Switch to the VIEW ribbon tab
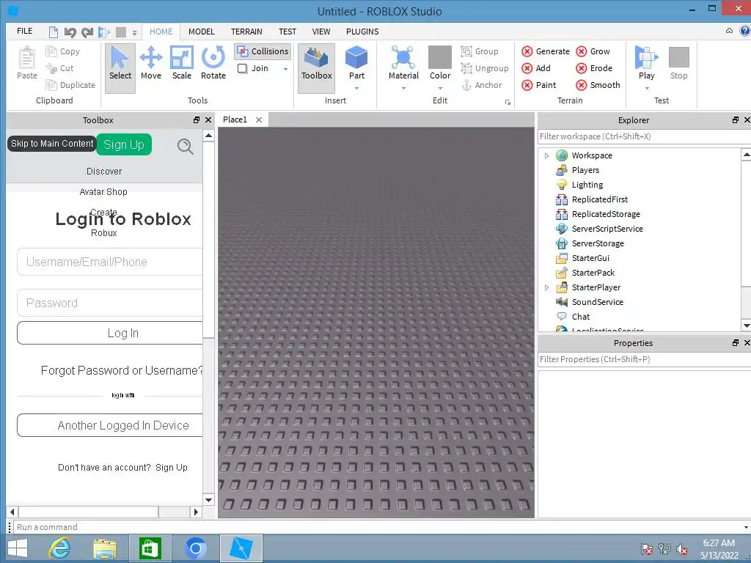Image resolution: width=751 pixels, height=563 pixels. click(x=321, y=32)
